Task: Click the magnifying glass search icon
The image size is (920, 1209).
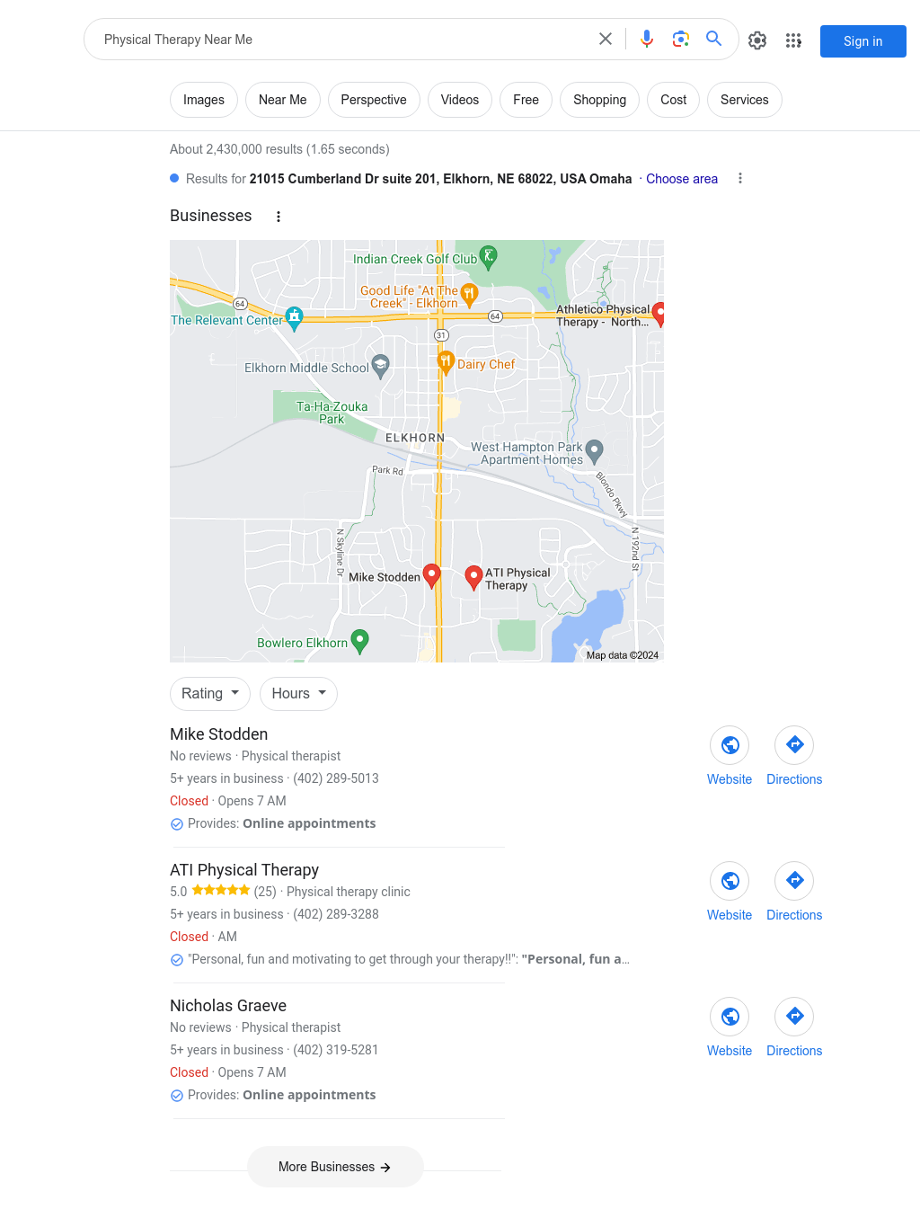Action: coord(714,40)
